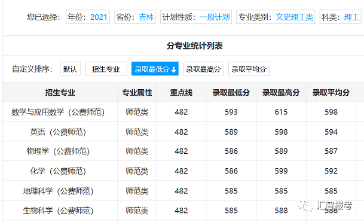Change the 科类 理工 filter

[340, 17]
